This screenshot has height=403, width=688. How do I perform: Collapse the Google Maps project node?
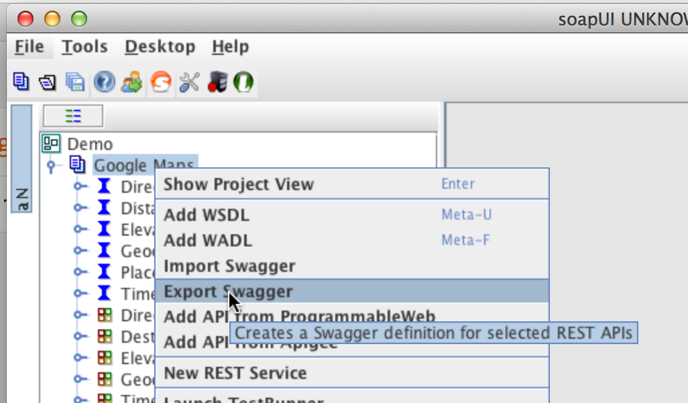coord(52,166)
